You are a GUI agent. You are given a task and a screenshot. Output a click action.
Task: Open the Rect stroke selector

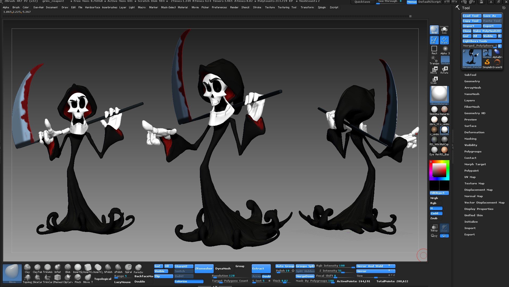click(x=434, y=50)
